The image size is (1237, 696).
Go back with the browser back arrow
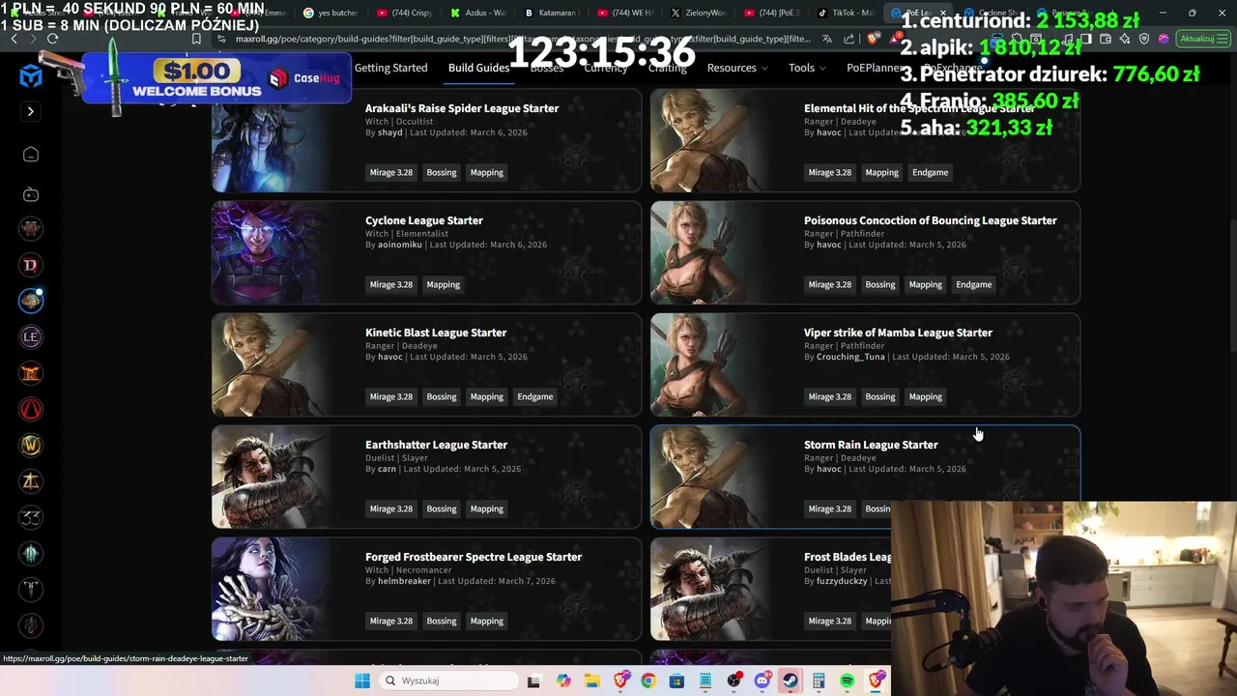point(14,39)
